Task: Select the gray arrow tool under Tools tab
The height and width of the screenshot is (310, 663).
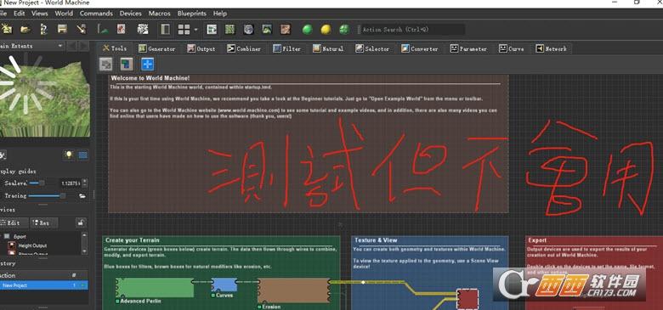Action: tap(105, 65)
